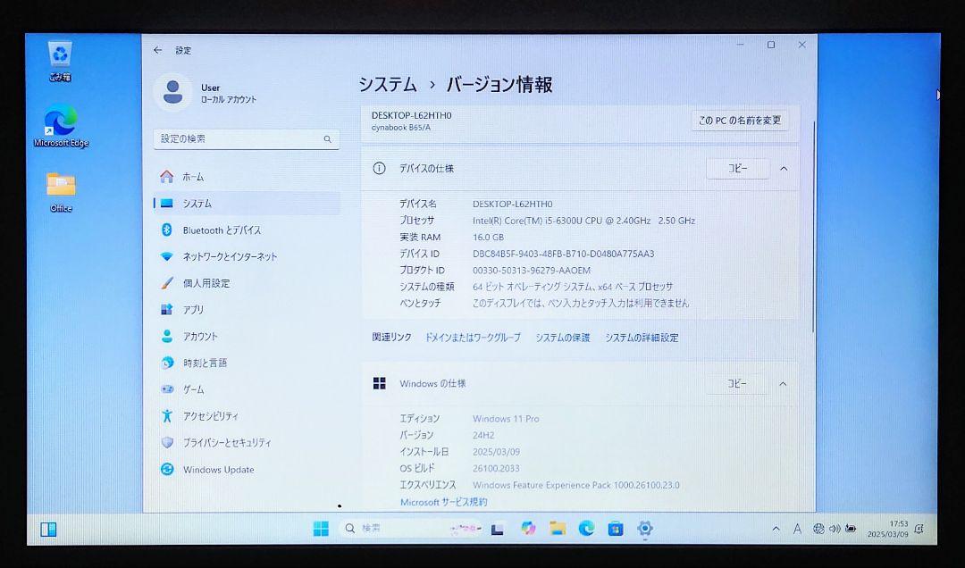Copy device specifications with コピー button
Screen dimensions: 965x568
click(737, 168)
